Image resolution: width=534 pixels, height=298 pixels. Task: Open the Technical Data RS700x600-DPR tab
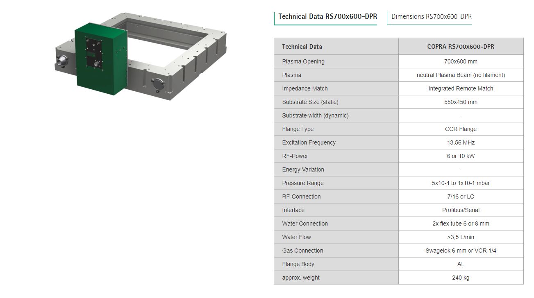pyautogui.click(x=327, y=17)
